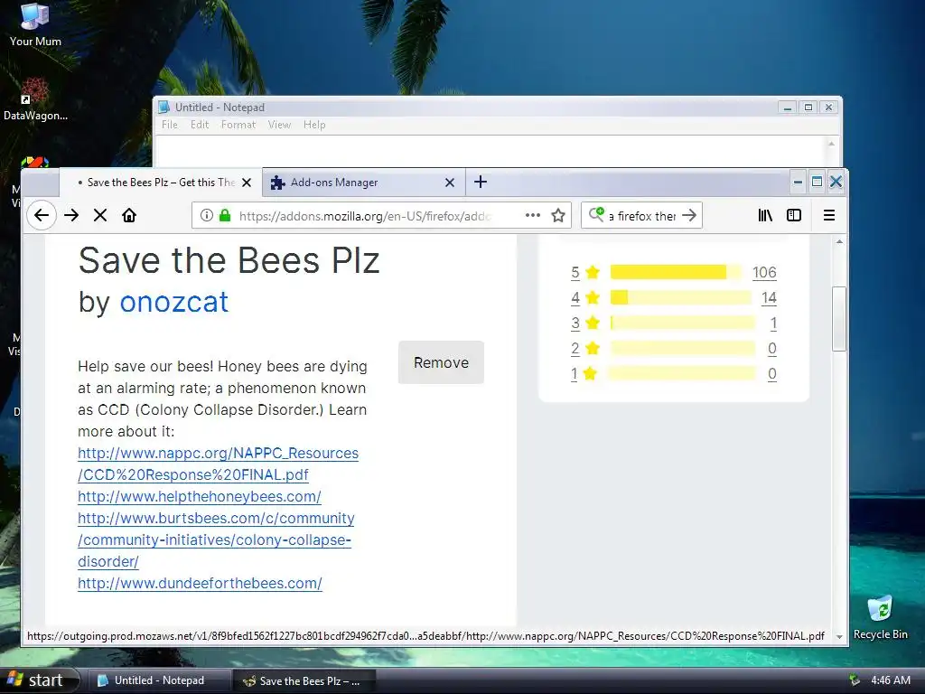Click the Firefox address bar URL

pyautogui.click(x=365, y=216)
